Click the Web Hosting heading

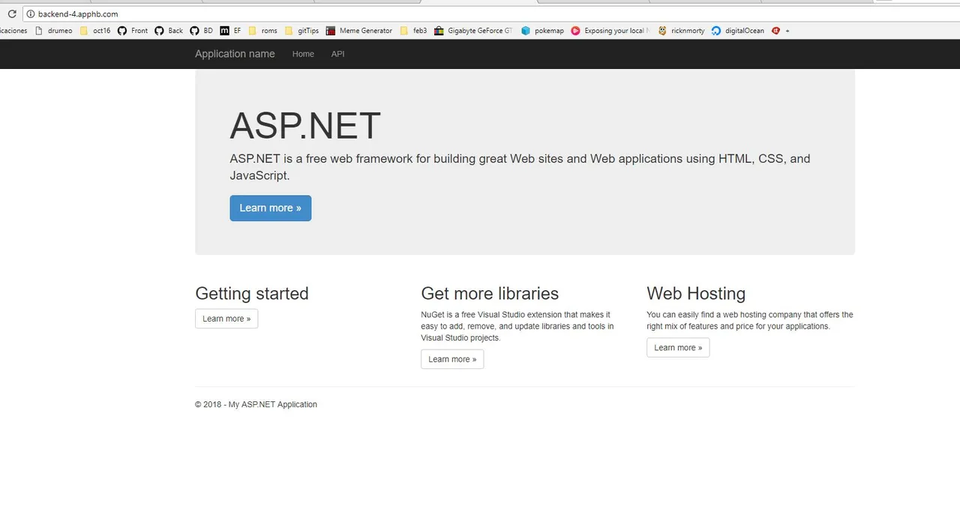696,293
